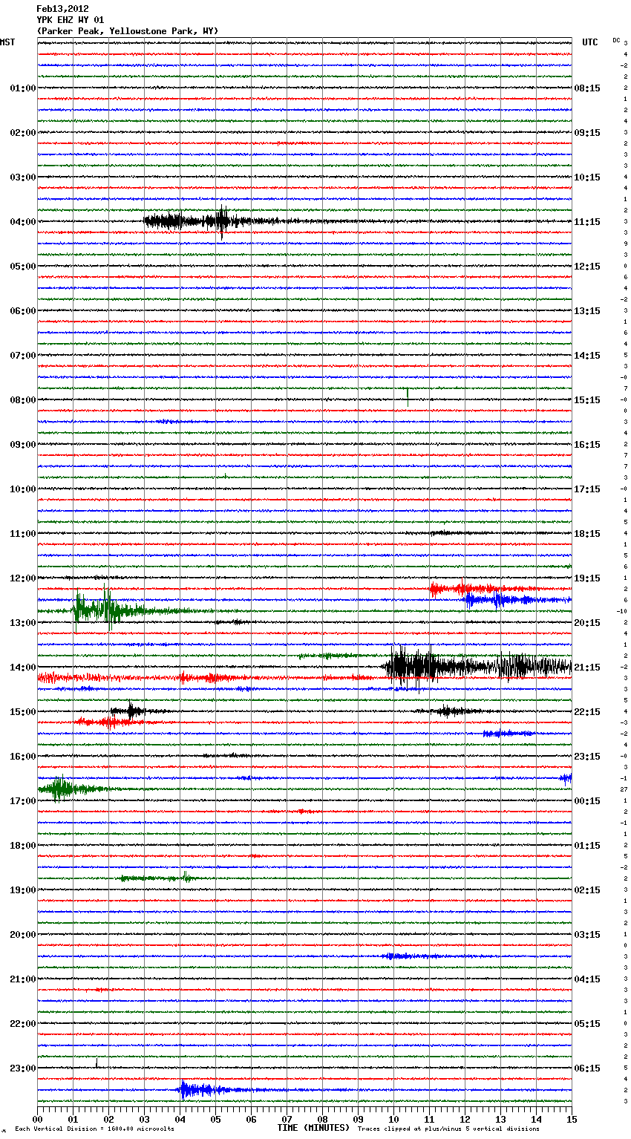Click the UTC column header
The width and height of the screenshot is (631, 1139).
click(589, 42)
